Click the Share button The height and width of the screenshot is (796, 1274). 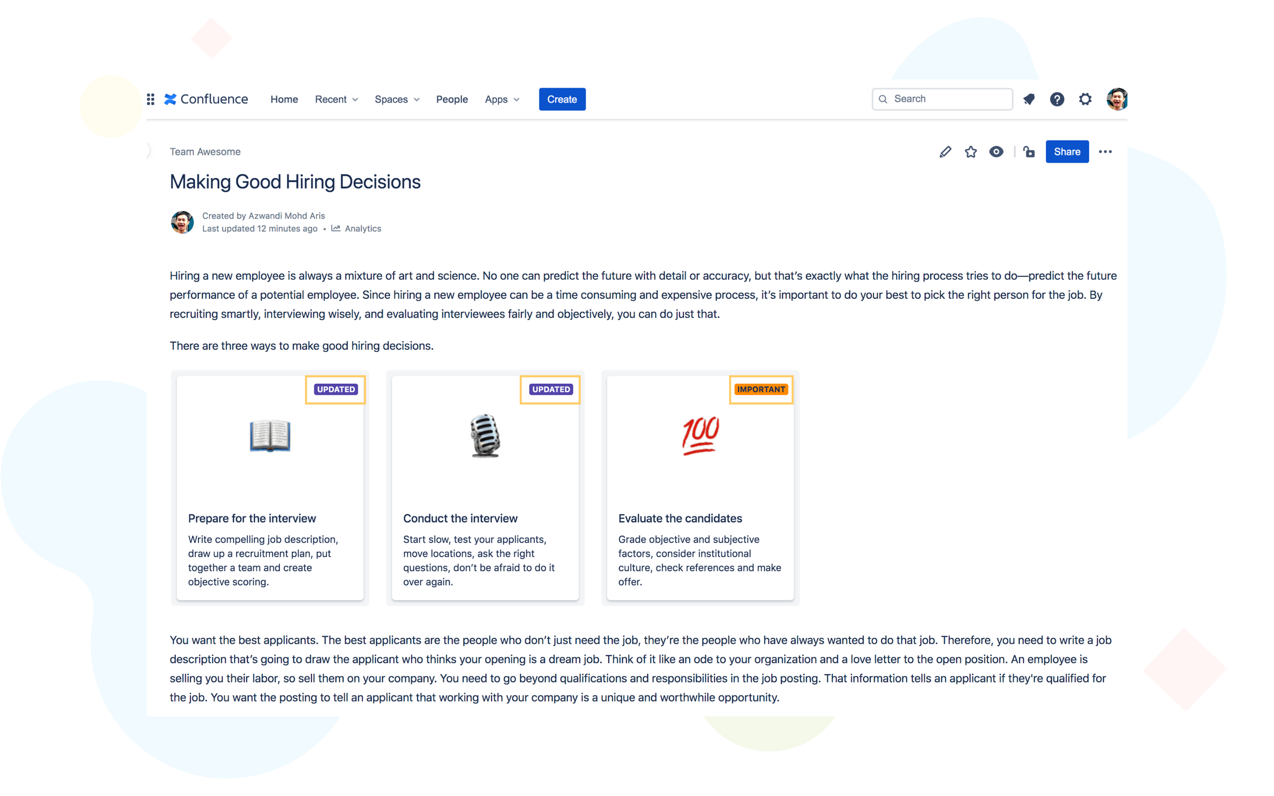pos(1067,152)
